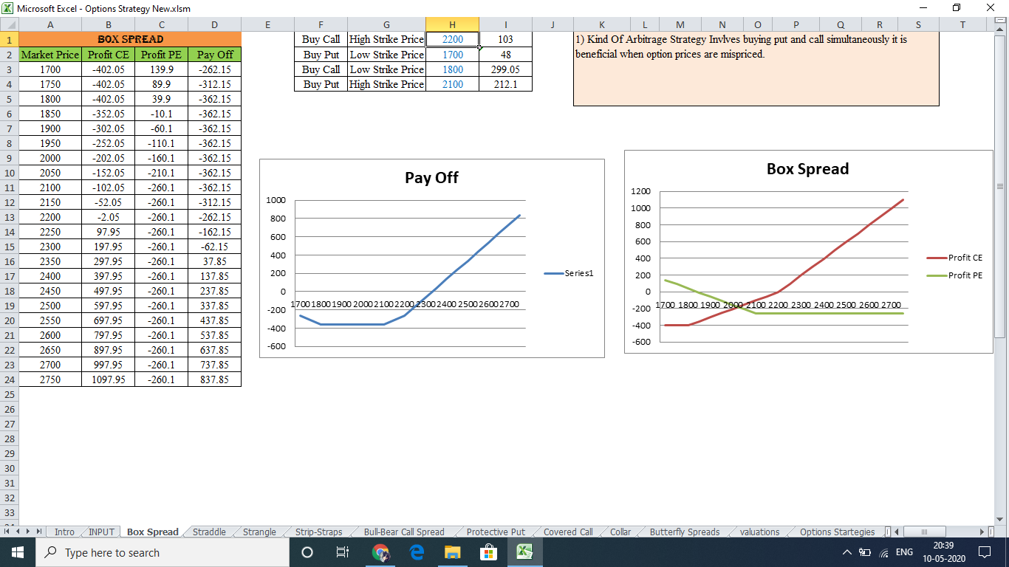Click the Excel application icon in title bar
Image resolution: width=1009 pixels, height=567 pixels.
coord(8,8)
